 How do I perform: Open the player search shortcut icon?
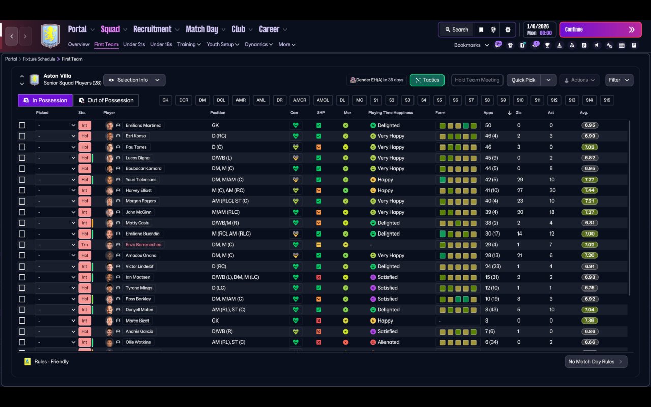tap(572, 45)
